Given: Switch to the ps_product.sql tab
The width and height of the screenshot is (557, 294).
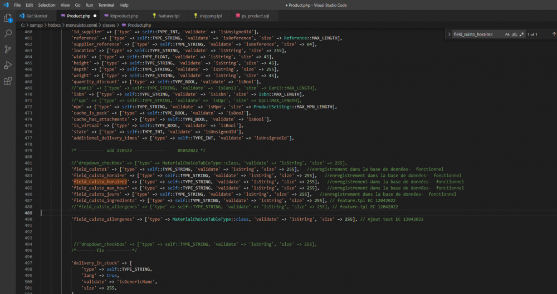Looking at the screenshot, I should [255, 16].
